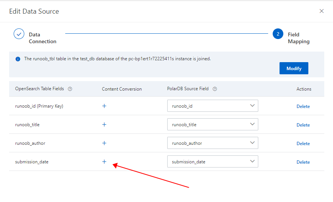Expand the submission_date source field dropdown
This screenshot has width=333, height=202.
(x=212, y=162)
